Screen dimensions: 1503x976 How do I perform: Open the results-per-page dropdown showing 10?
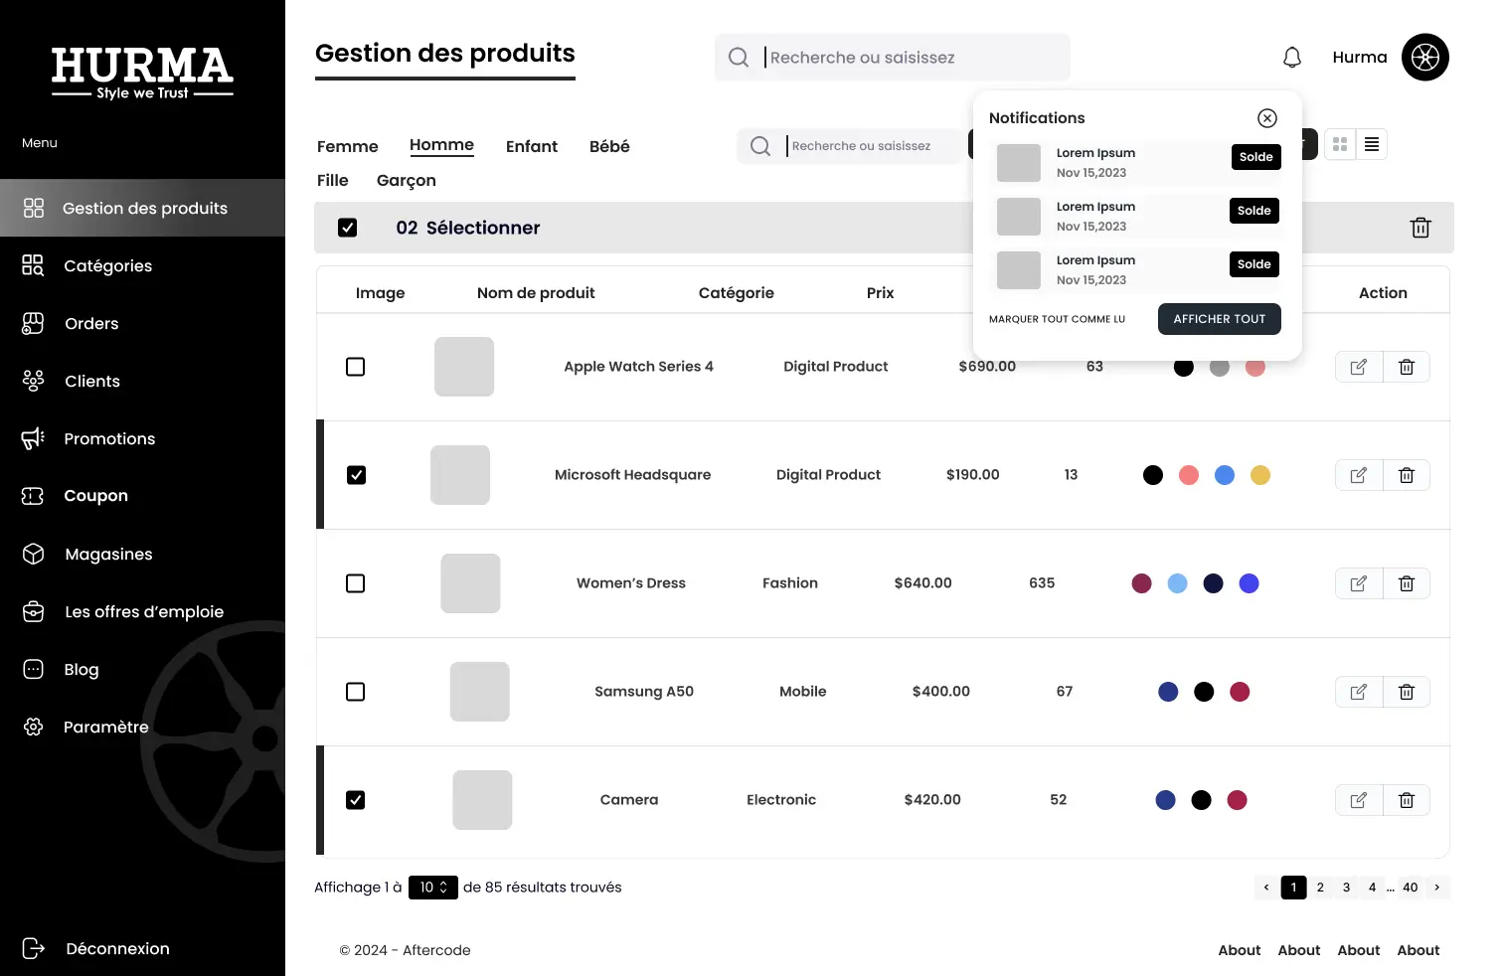point(432,888)
